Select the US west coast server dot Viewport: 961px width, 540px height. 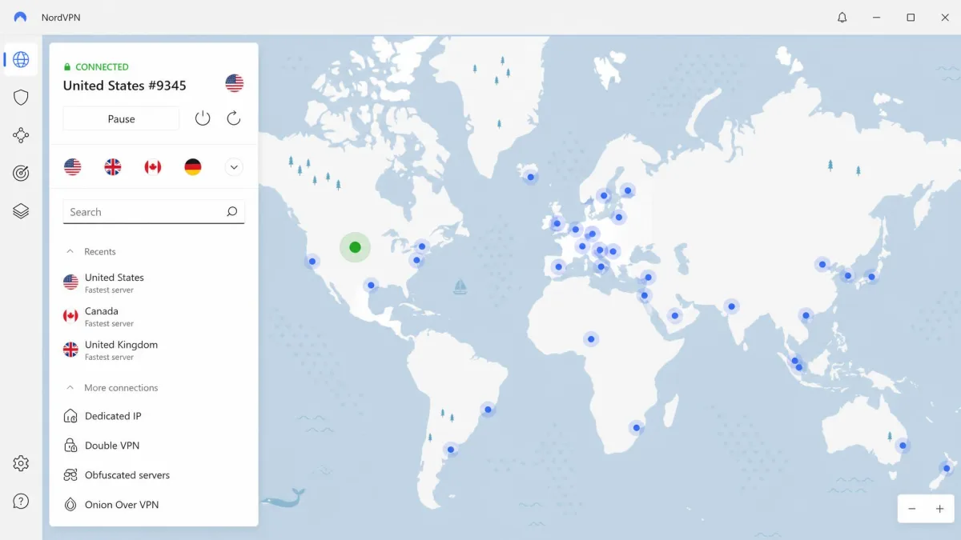coord(312,261)
